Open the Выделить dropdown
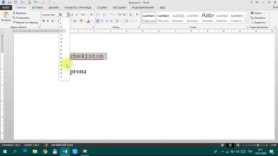The width and height of the screenshot is (278, 156). coord(259,23)
